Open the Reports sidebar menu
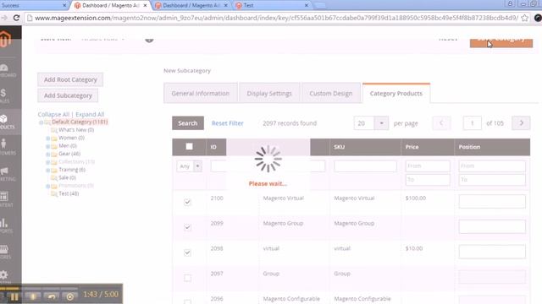The height and width of the screenshot is (304, 542). [x=6, y=225]
